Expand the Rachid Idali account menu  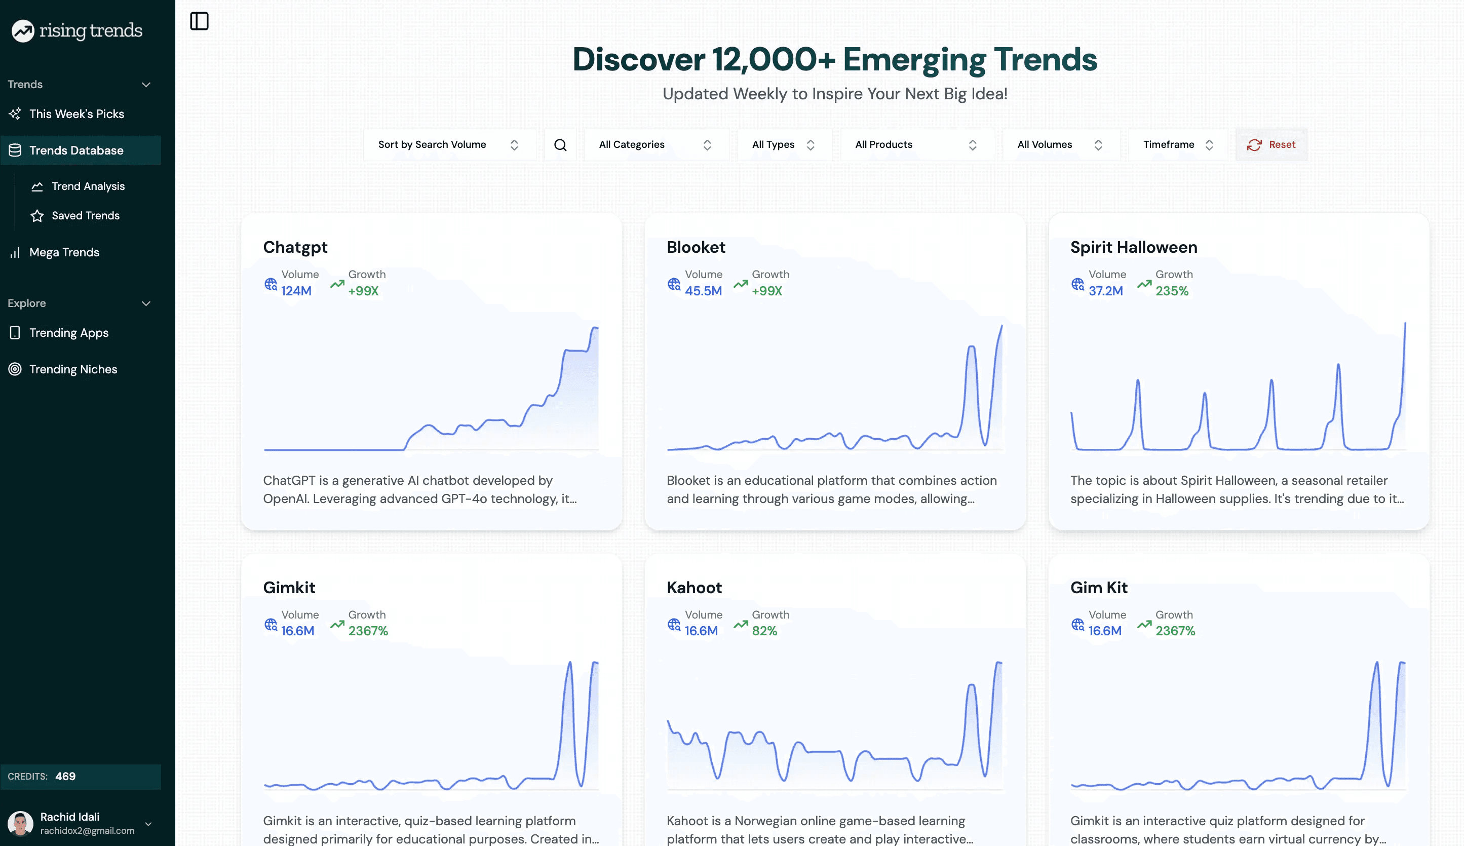(x=149, y=823)
